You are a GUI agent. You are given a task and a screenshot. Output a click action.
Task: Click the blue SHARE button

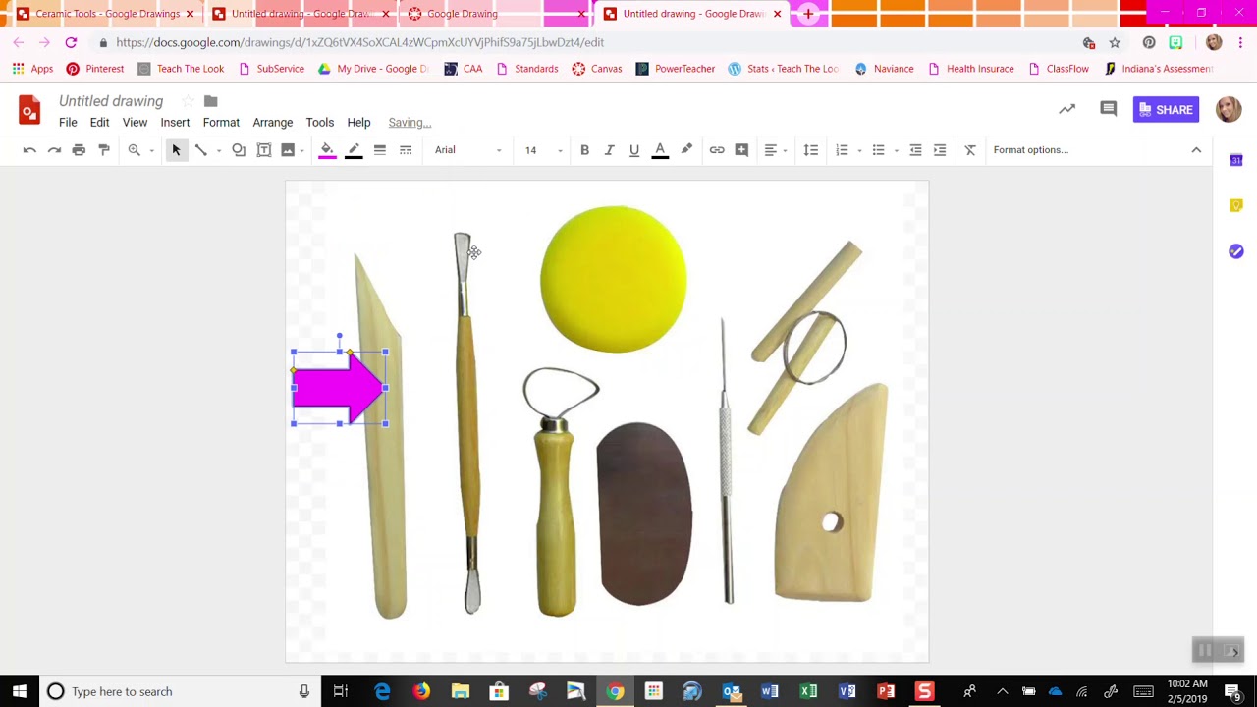(x=1166, y=109)
